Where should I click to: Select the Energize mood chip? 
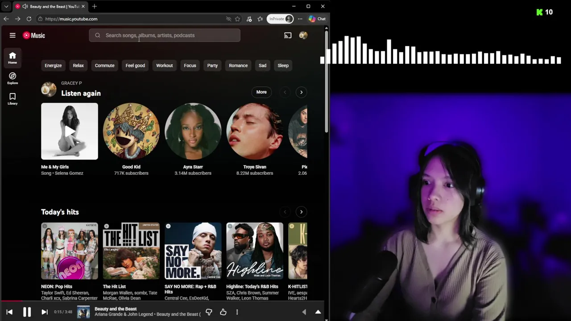coord(53,66)
